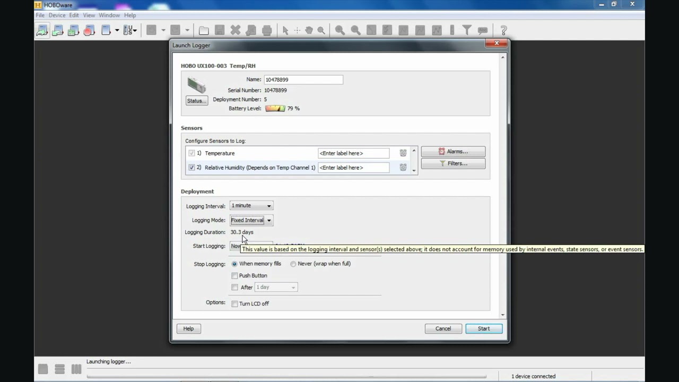The width and height of the screenshot is (679, 382).
Task: Click the X close-file toolbar icon
Action: click(x=235, y=30)
